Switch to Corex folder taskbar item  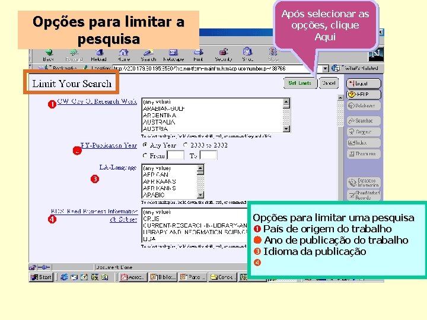point(222,277)
